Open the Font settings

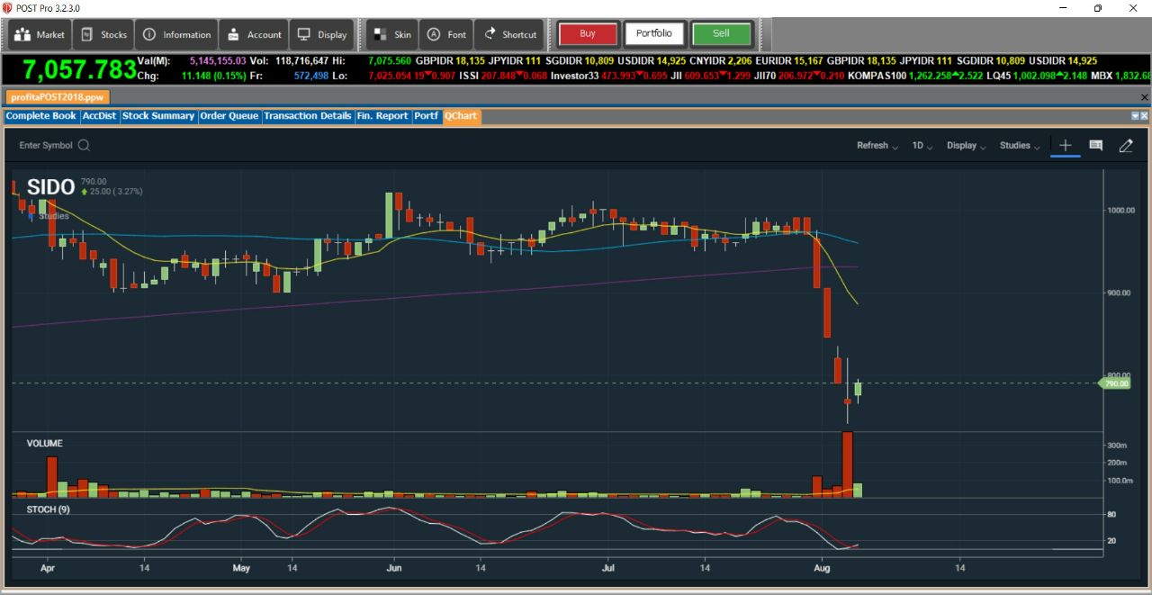446,34
